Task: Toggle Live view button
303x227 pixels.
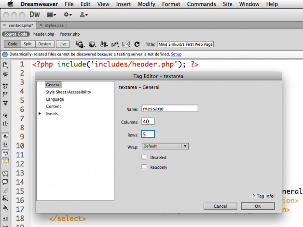Action: 63,44
